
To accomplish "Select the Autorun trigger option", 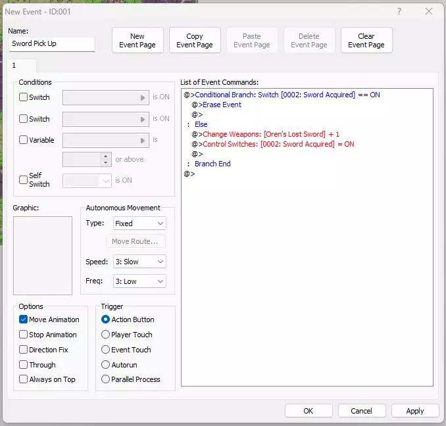I will tap(106, 365).
